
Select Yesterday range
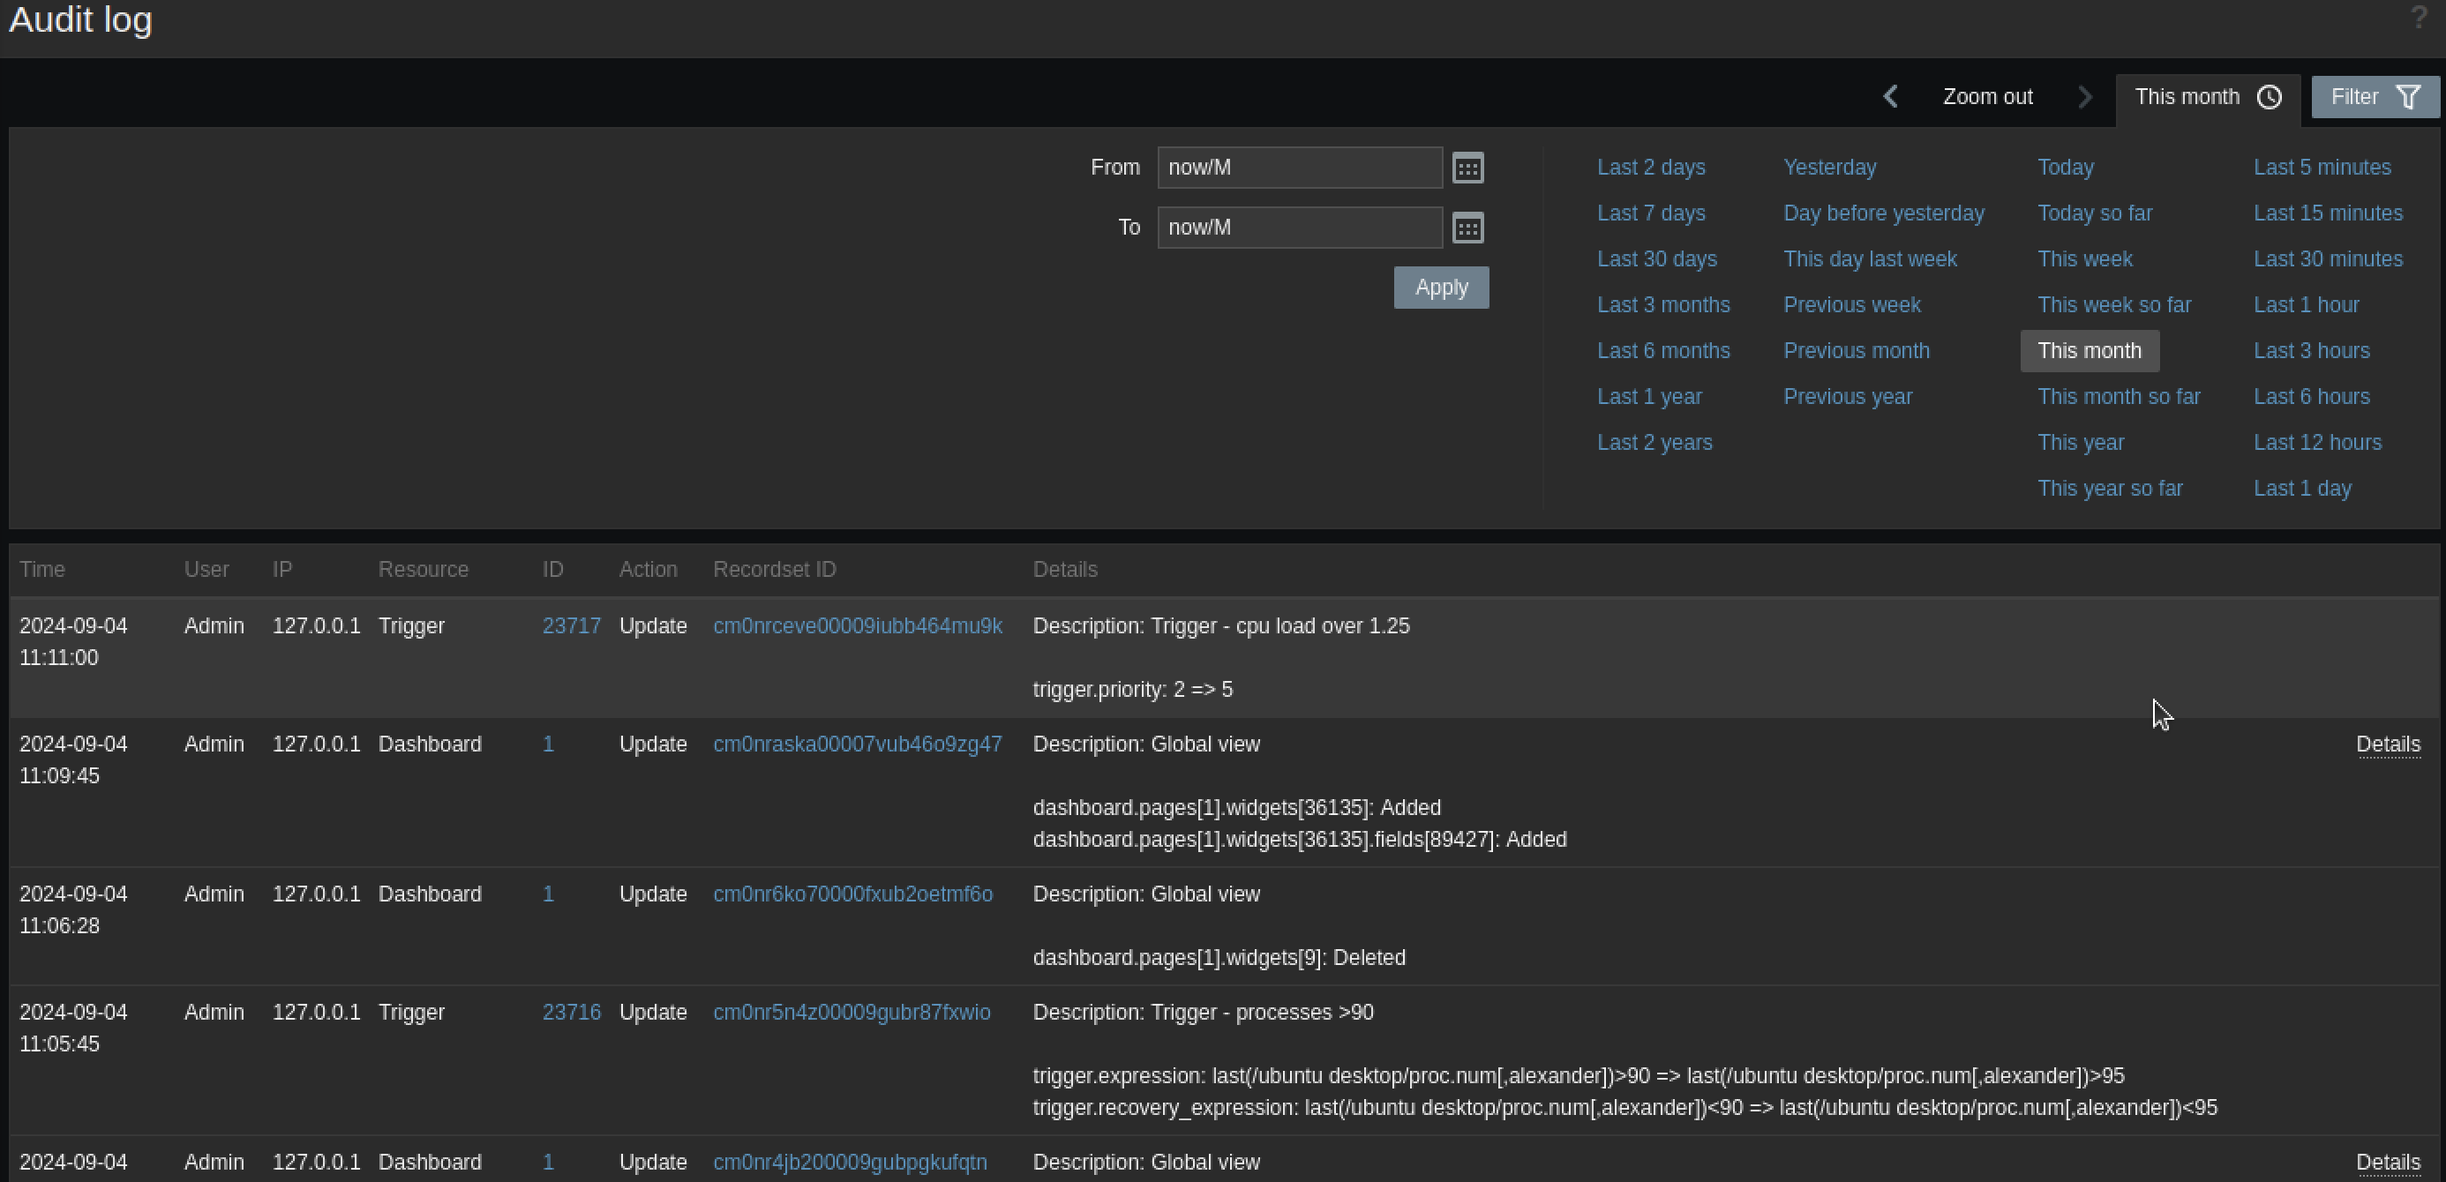(1829, 168)
